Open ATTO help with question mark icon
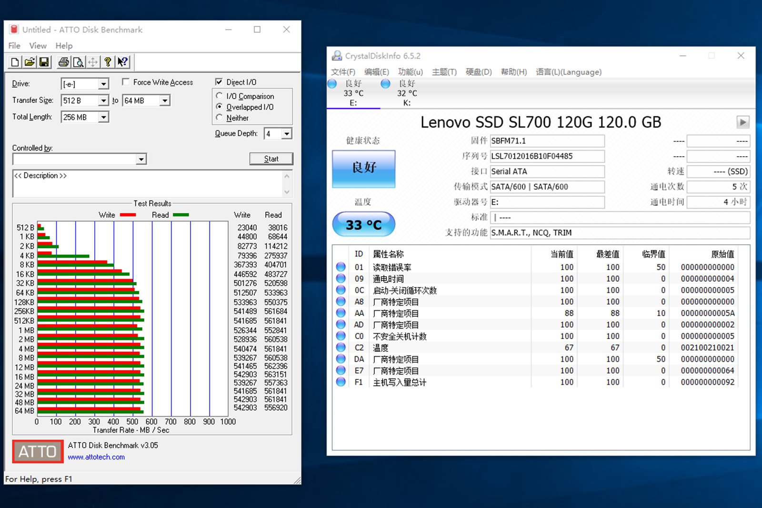The width and height of the screenshot is (762, 508). pyautogui.click(x=108, y=62)
